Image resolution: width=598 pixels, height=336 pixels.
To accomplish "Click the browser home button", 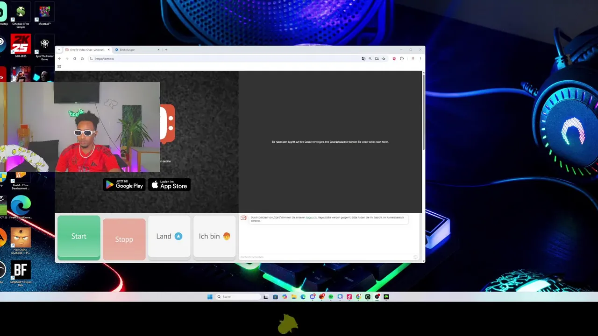I will point(82,59).
